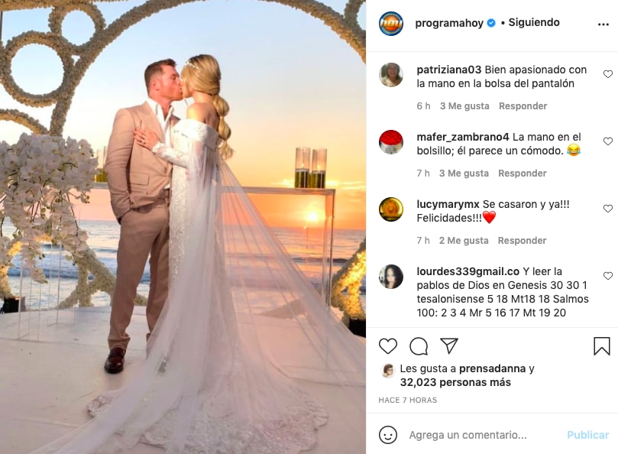Click the Publicar button

tap(587, 435)
